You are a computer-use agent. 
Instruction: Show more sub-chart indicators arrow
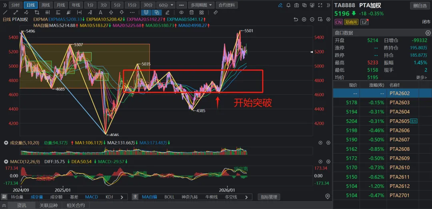tap(122, 197)
